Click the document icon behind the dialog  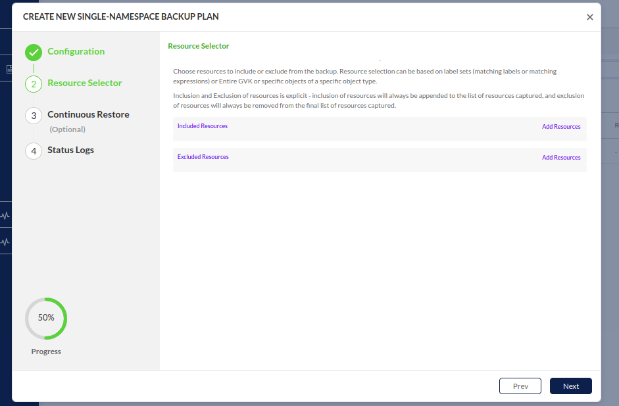tap(9, 69)
